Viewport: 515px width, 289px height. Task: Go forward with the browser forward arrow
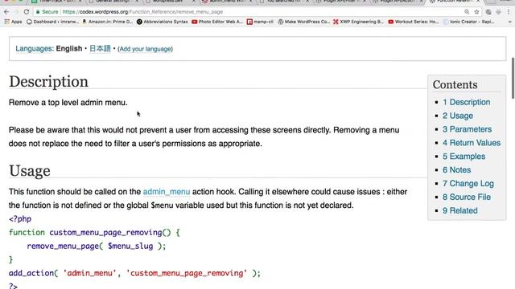16,12
